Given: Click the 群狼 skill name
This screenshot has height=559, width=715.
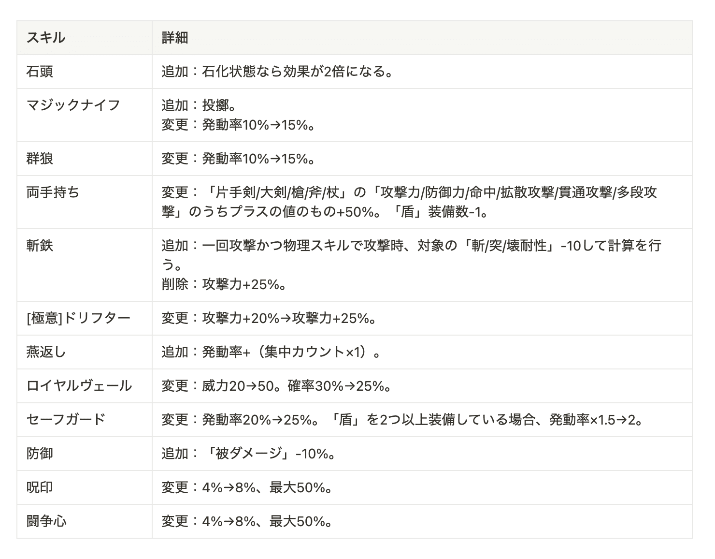Looking at the screenshot, I should 40,159.
